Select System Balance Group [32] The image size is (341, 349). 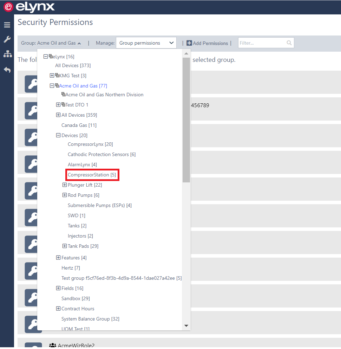[90, 319]
